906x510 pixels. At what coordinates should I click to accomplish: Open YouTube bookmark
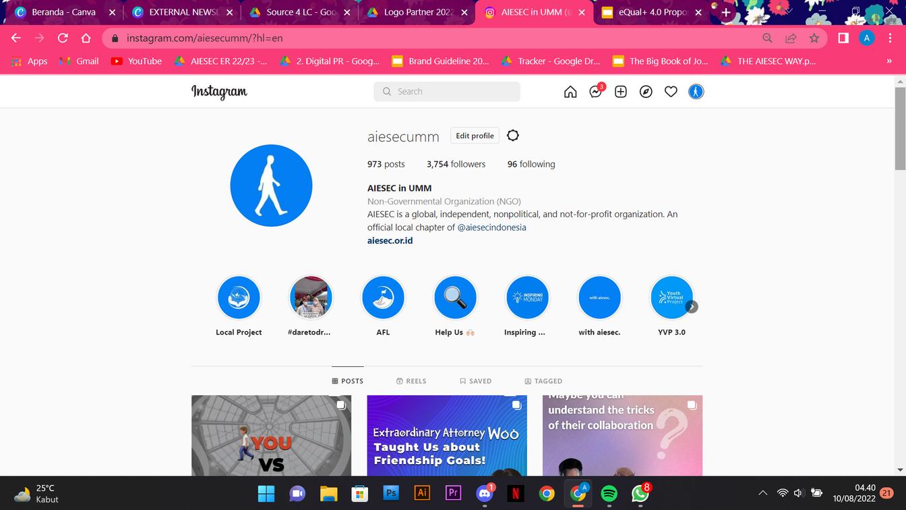point(137,61)
